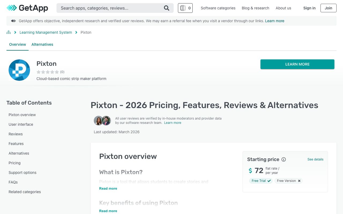Open Blog & research menu
The height and width of the screenshot is (214, 343).
[x=255, y=8]
